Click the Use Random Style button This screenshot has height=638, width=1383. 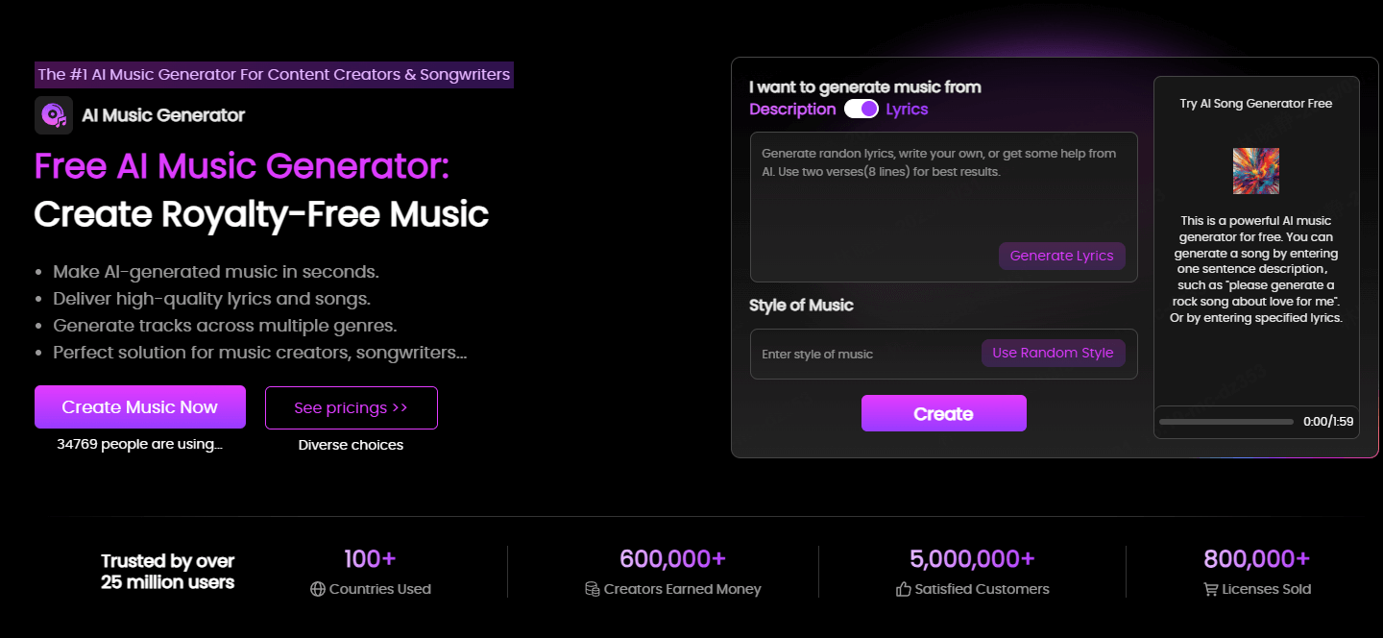pyautogui.click(x=1053, y=353)
